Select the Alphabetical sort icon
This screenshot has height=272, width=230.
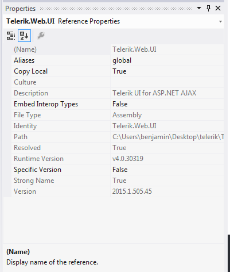(24, 36)
